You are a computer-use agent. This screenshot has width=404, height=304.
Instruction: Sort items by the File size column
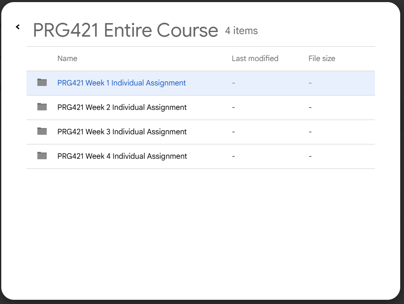coord(321,59)
